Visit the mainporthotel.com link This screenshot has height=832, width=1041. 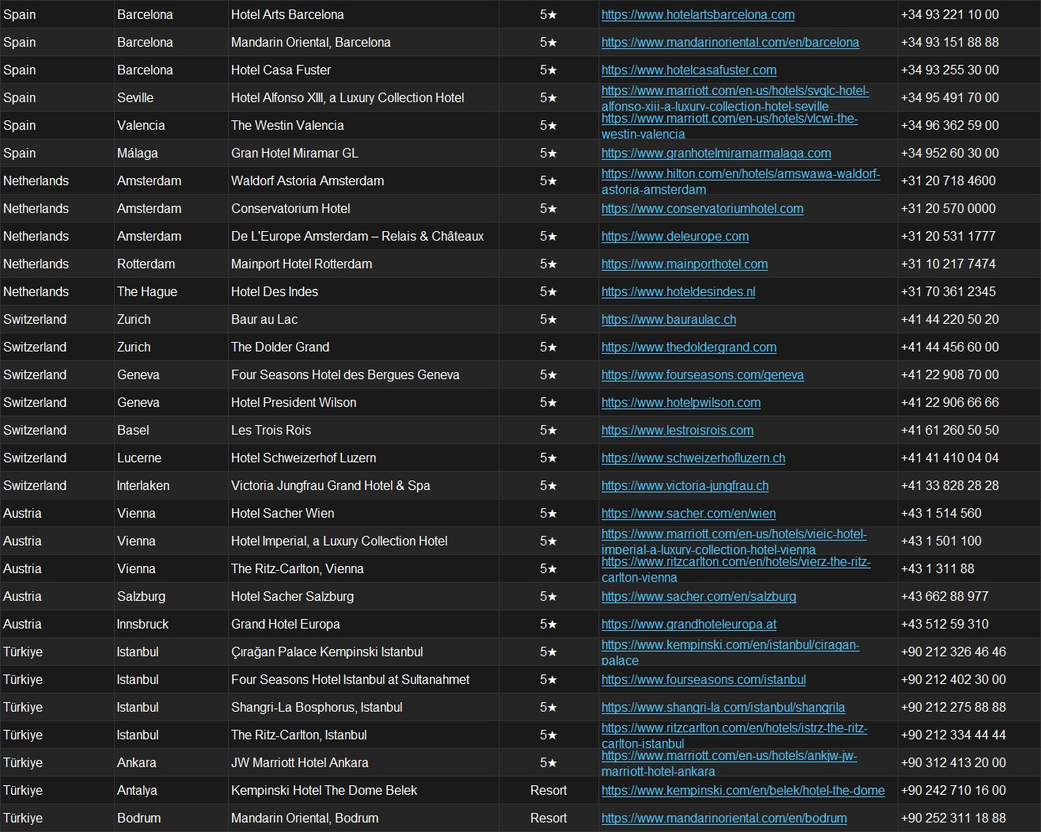(x=684, y=264)
